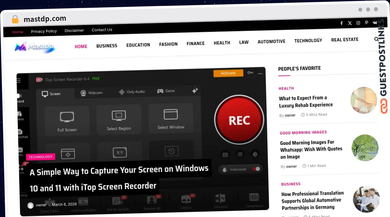Screen dimensions: 390x217
Task: Click the 5 Mins Read label
Action: tap(314, 115)
